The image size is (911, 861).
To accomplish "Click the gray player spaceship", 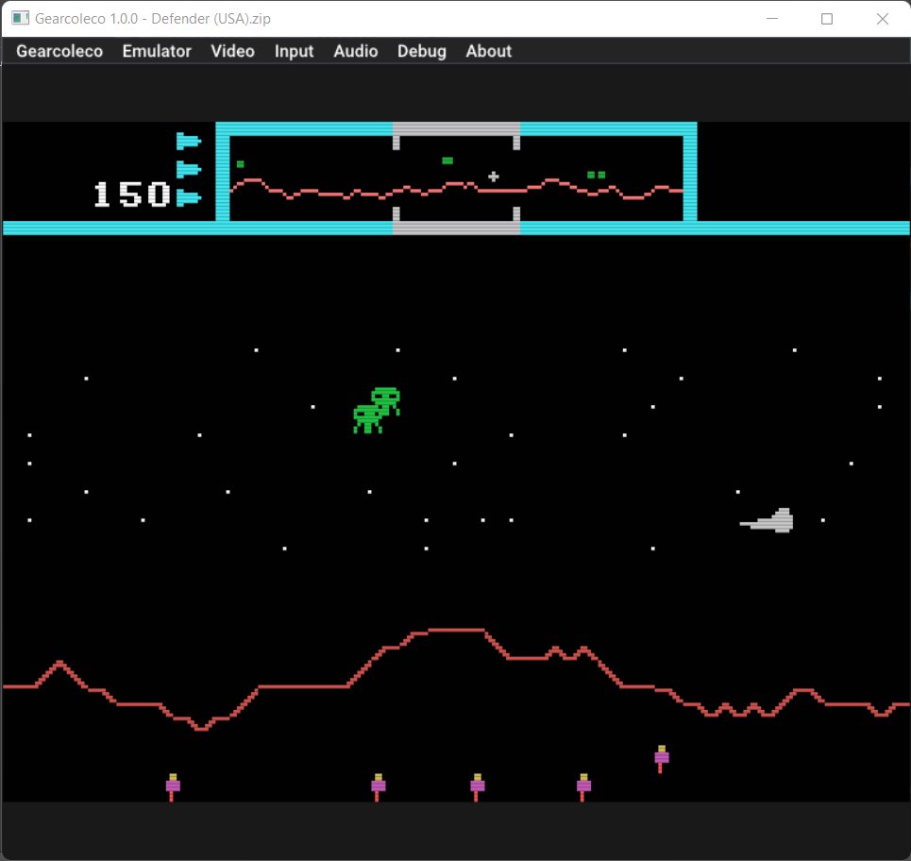I will coord(767,520).
